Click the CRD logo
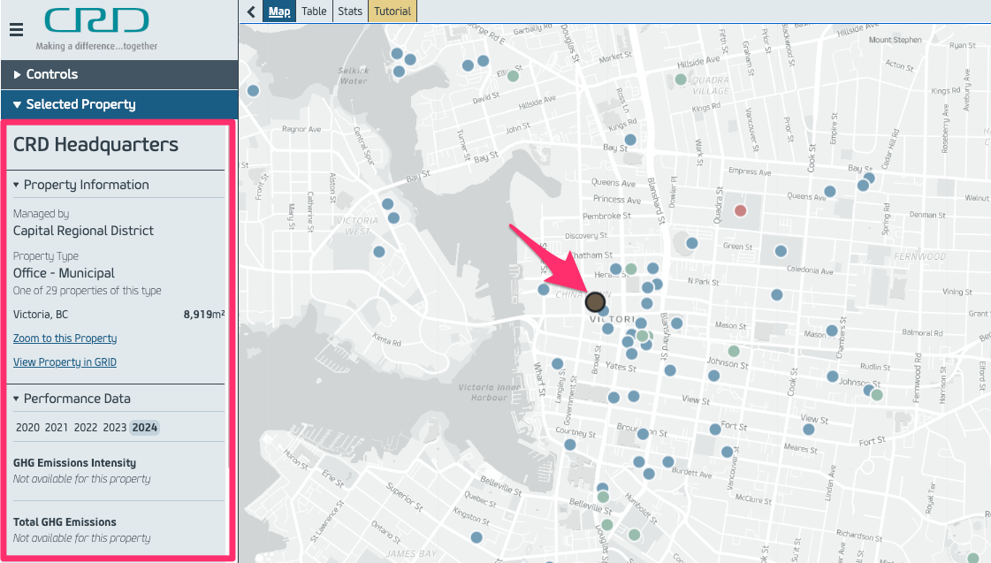 [x=96, y=22]
